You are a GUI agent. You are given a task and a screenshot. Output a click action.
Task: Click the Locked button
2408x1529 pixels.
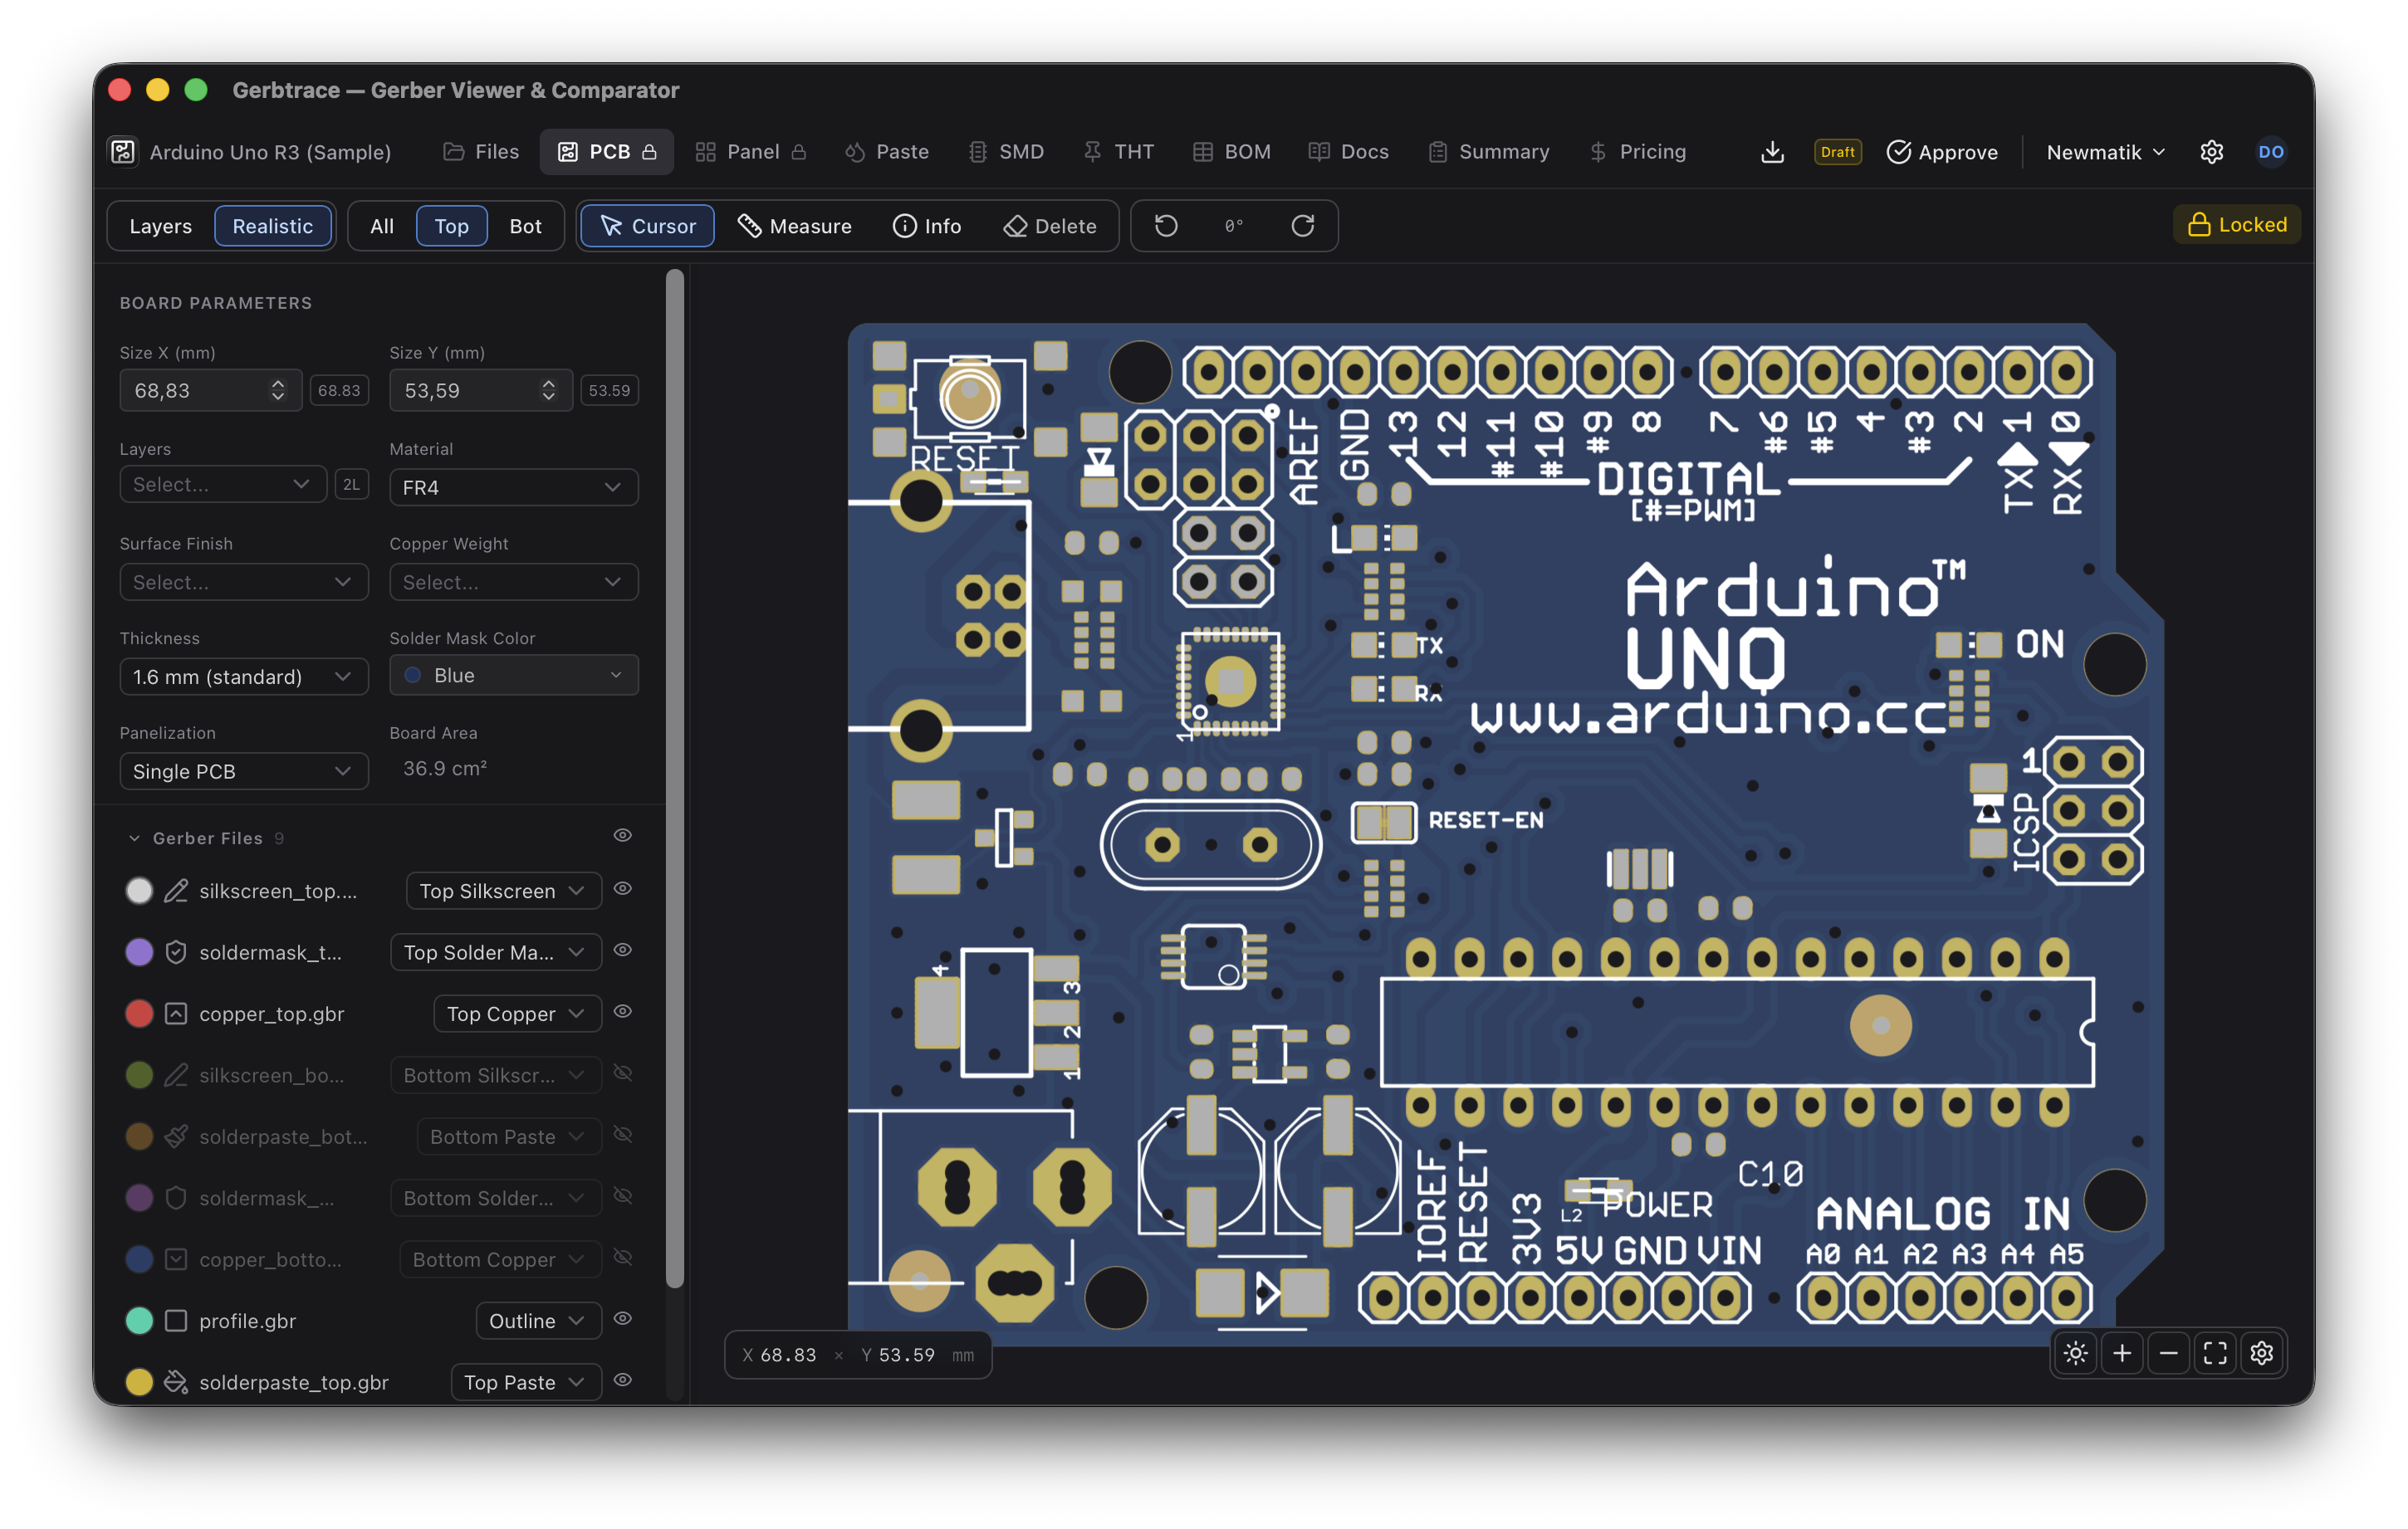pyautogui.click(x=2236, y=224)
